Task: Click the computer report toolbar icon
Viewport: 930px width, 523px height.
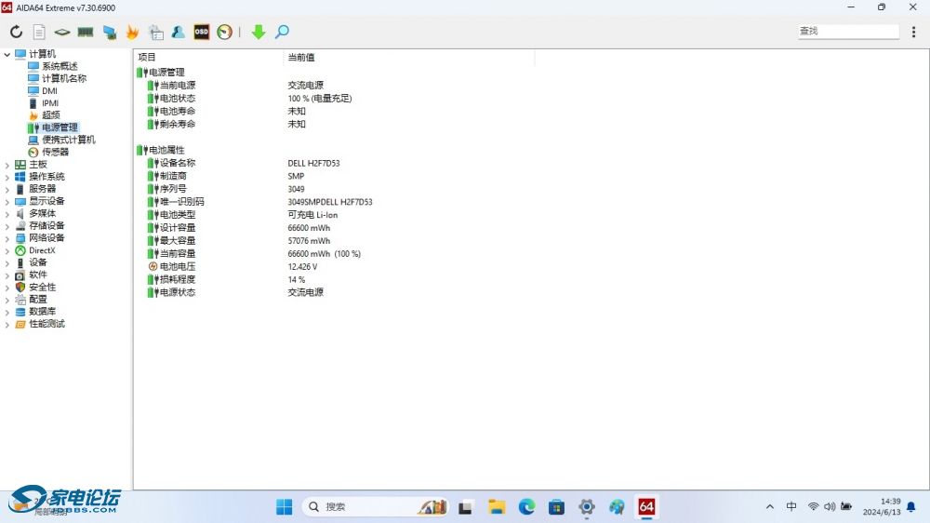Action: pyautogui.click(x=156, y=32)
